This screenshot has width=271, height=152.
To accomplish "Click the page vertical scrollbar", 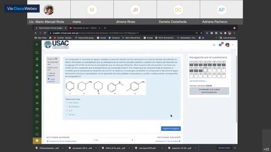I will 236,89.
